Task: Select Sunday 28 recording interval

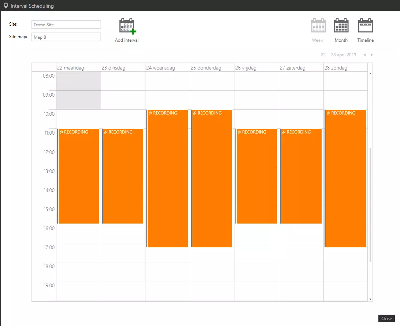Action: [345, 179]
